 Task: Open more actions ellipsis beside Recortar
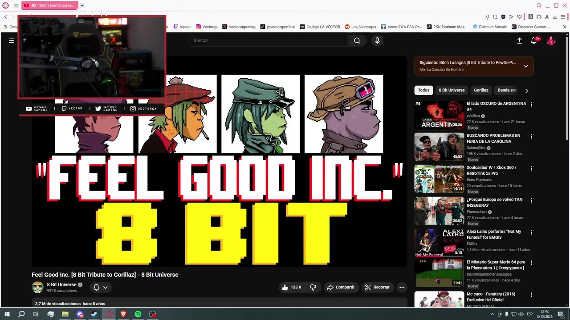tap(402, 287)
